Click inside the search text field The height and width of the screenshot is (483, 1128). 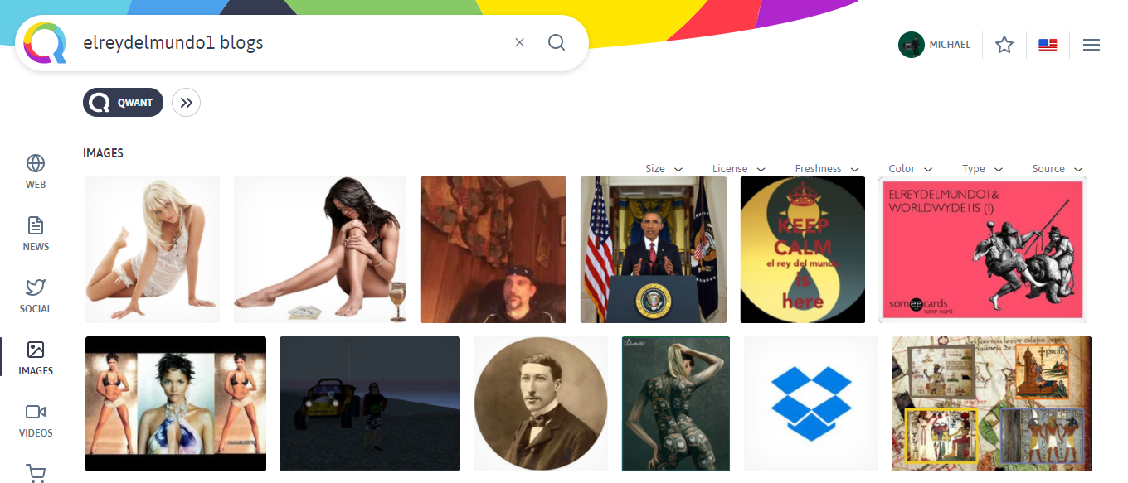coord(290,42)
